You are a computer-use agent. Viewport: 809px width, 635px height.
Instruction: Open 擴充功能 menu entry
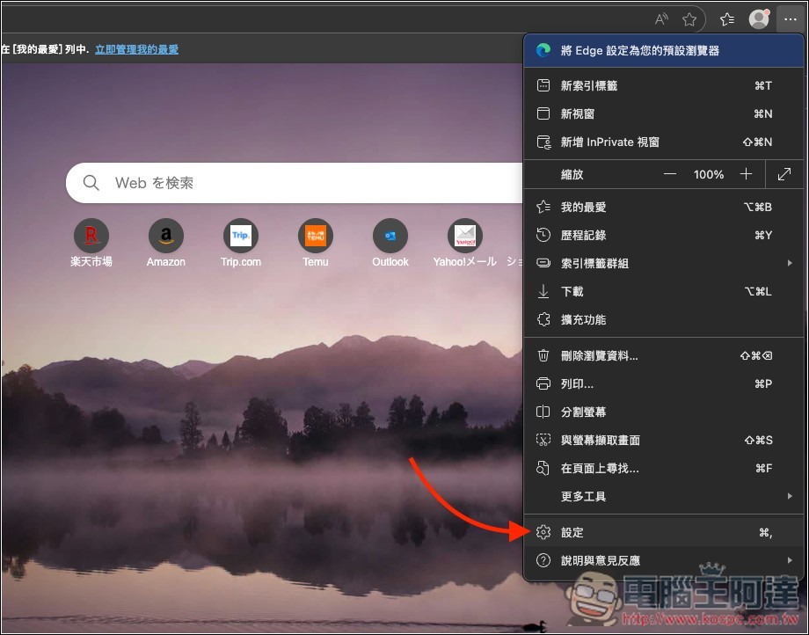pyautogui.click(x=664, y=319)
